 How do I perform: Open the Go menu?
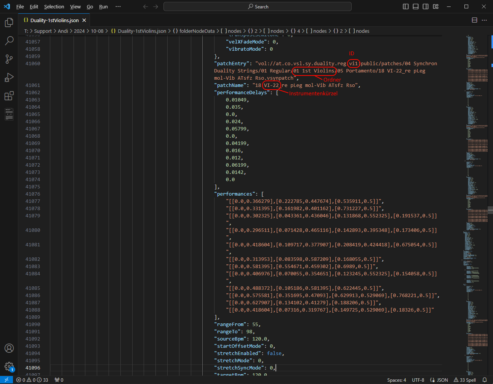click(90, 6)
